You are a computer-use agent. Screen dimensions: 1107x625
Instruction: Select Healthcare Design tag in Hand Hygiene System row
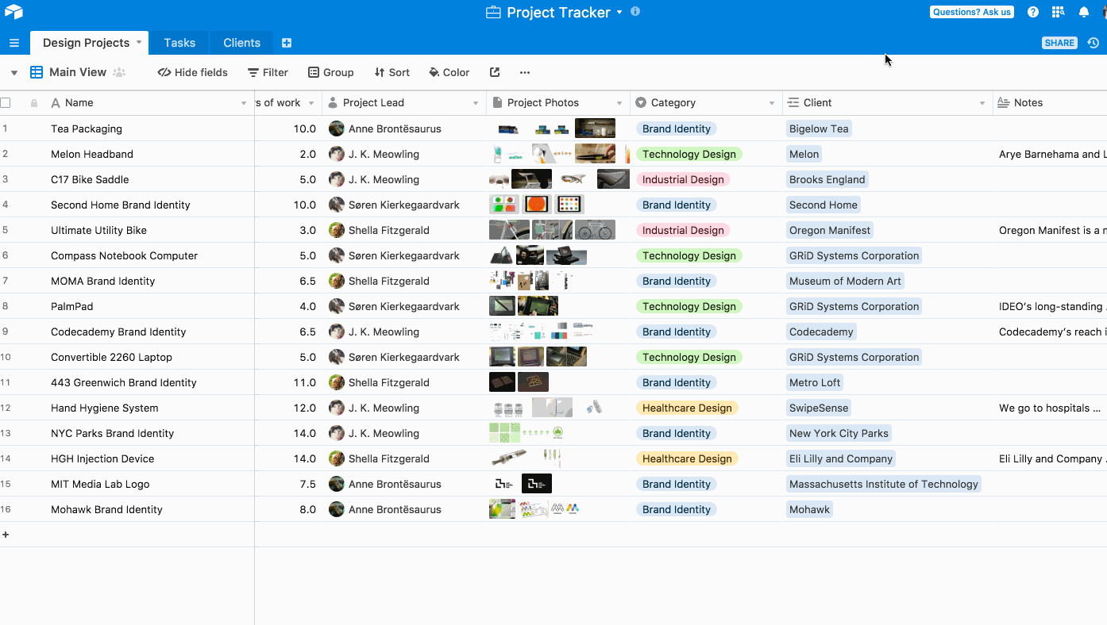(x=687, y=408)
